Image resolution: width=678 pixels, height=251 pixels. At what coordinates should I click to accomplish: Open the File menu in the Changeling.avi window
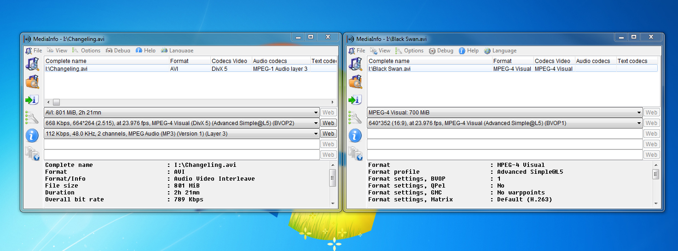[x=34, y=51]
